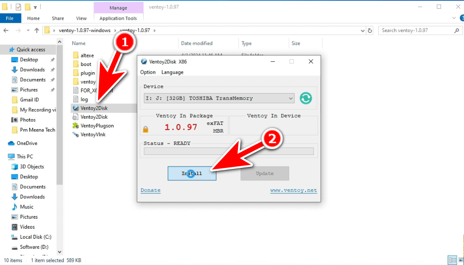This screenshot has height=265, width=464.
Task: Open Customize Quick Access Toolbar dropdown
Action: pyautogui.click(x=35, y=7)
